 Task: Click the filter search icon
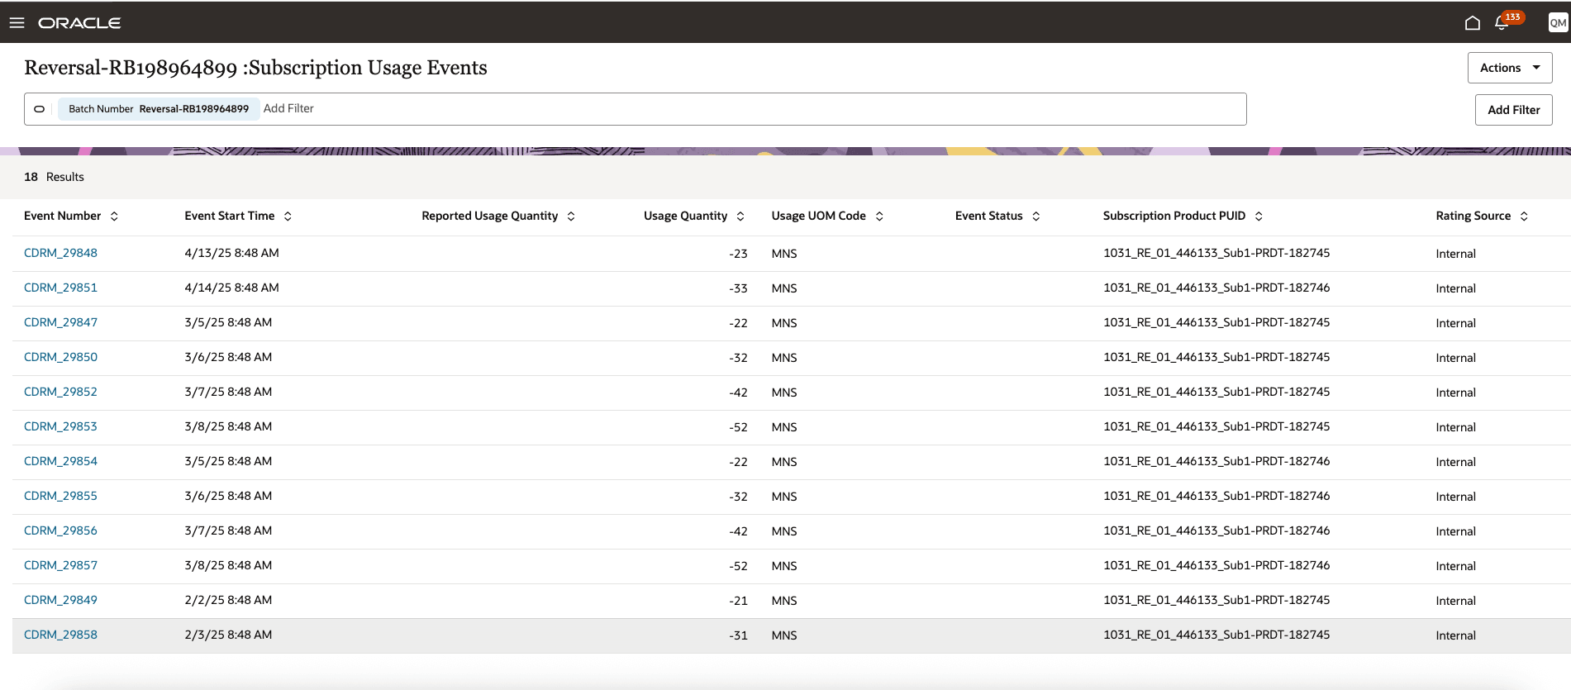(x=39, y=109)
